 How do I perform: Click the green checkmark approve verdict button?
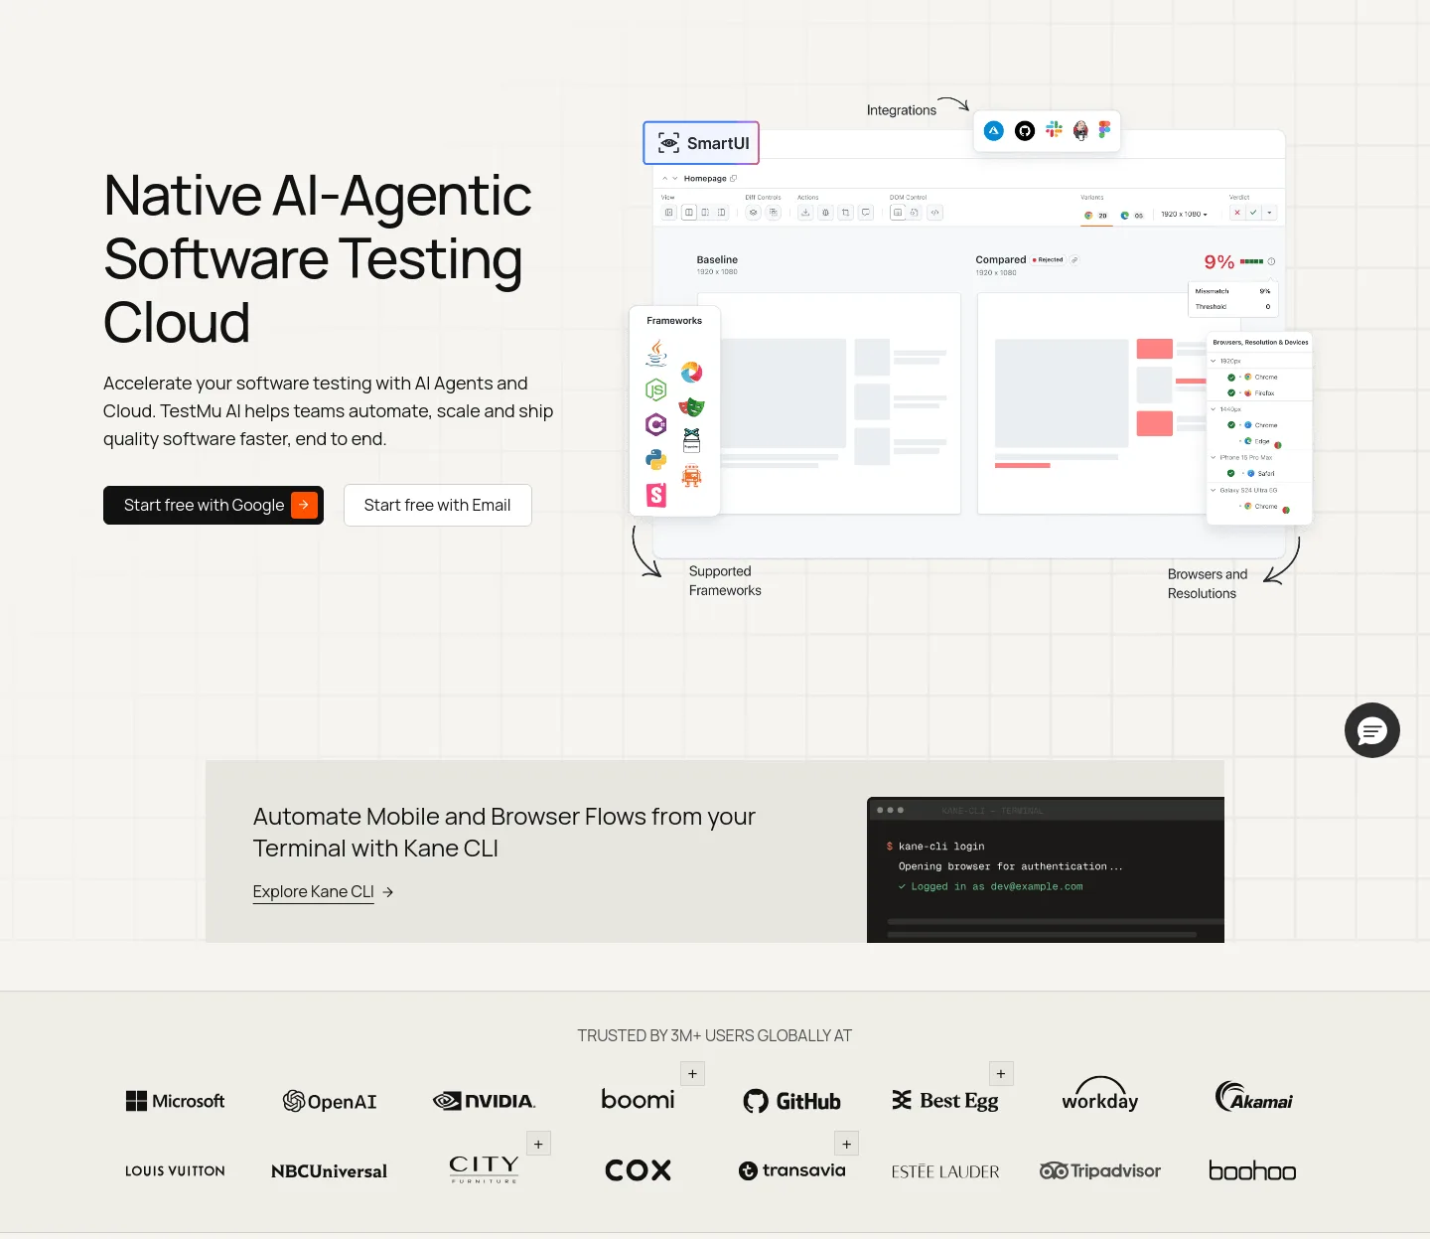(1253, 213)
